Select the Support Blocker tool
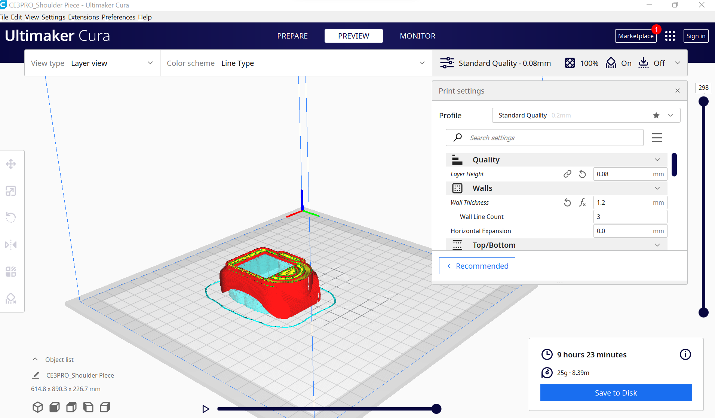 (11, 299)
